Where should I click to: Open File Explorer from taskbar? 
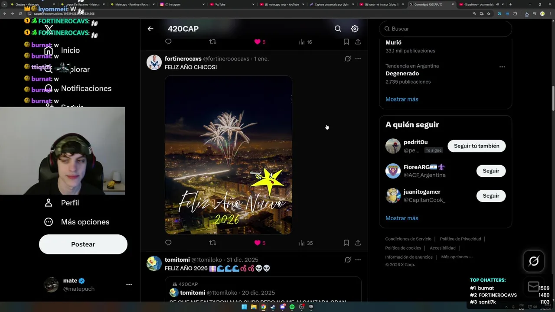point(254,307)
